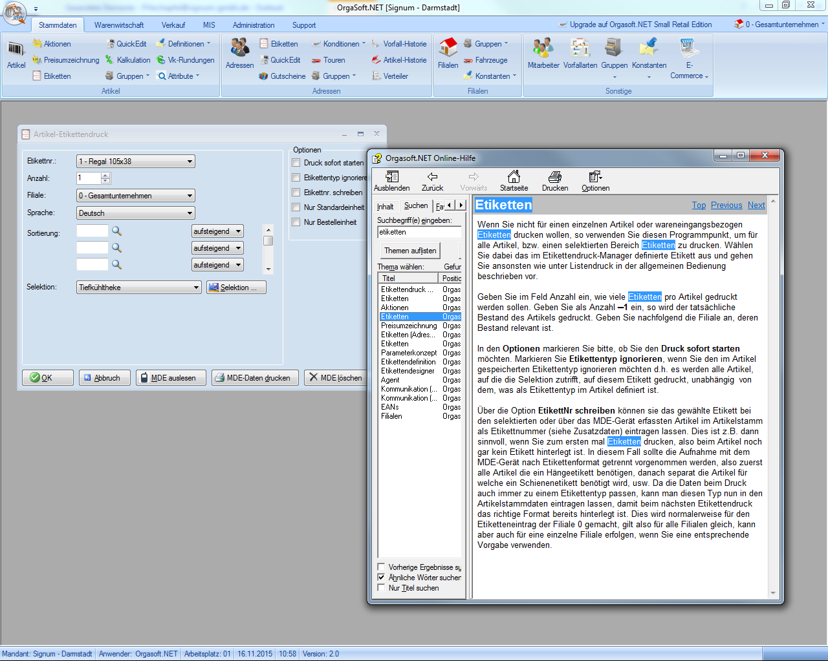828x661 pixels.
Task: Click the Artikel barcode icon in ribbon
Action: click(16, 50)
